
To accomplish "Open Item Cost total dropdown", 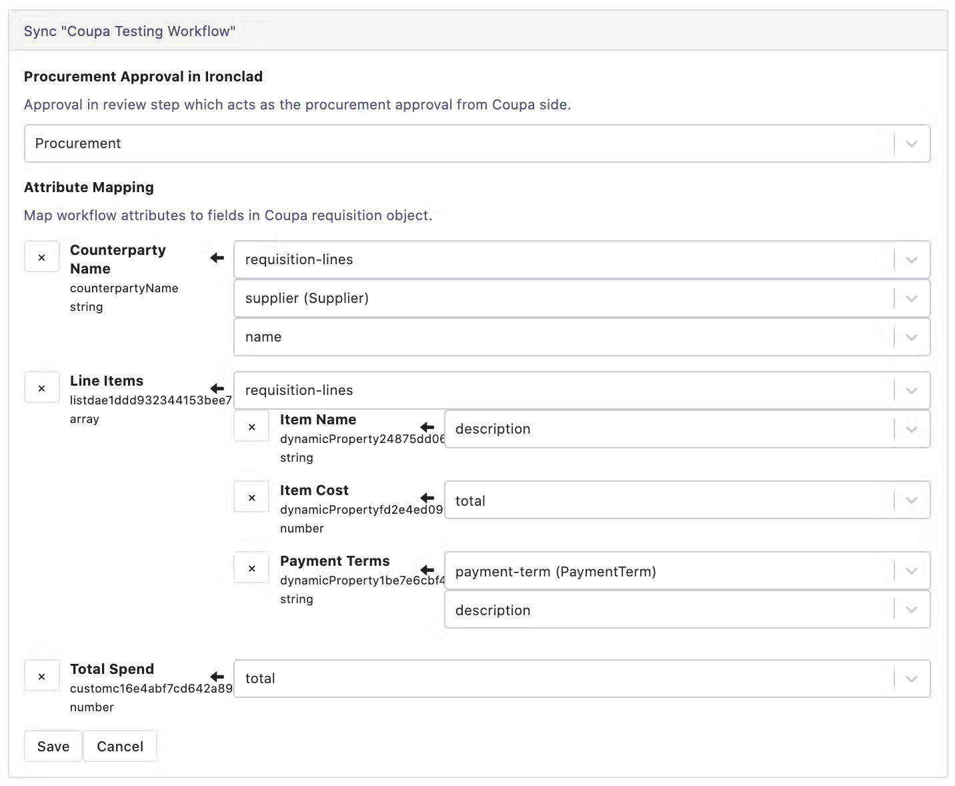I will click(x=687, y=501).
